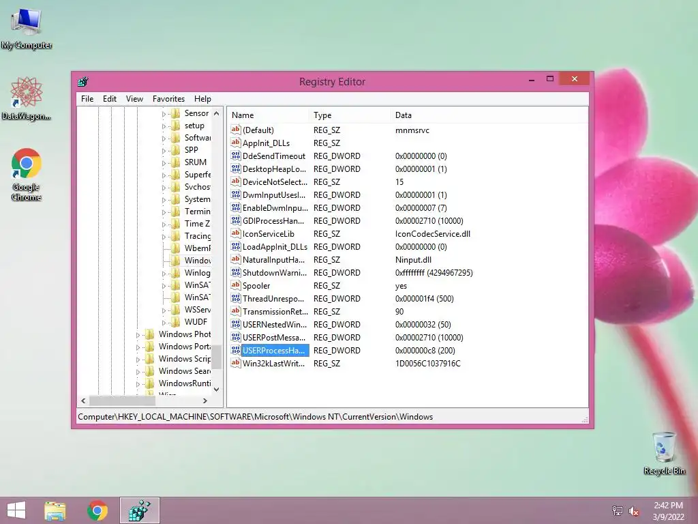Click the data value IconCodecService.dll
The height and width of the screenshot is (524, 698).
coord(433,234)
